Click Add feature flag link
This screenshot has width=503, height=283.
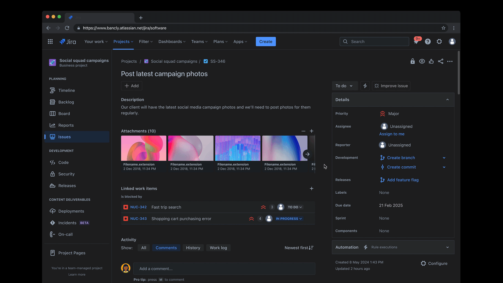403,180
